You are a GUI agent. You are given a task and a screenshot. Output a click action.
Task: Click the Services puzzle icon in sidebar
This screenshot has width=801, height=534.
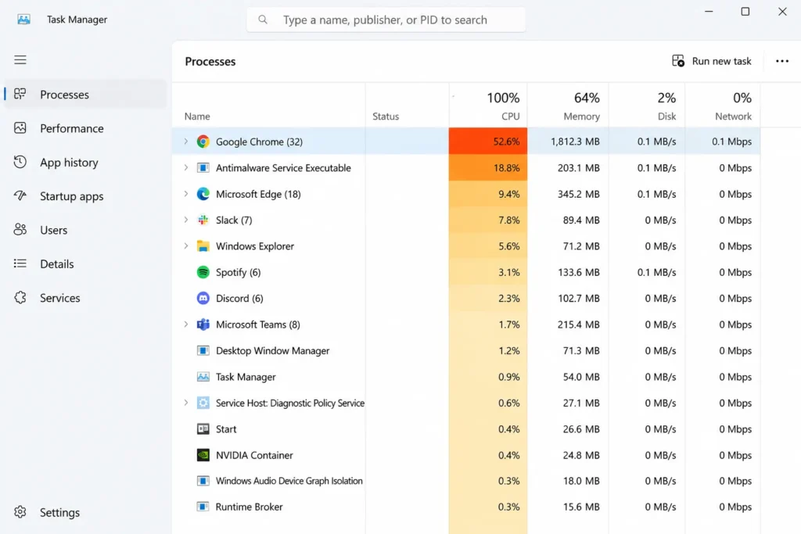coord(20,298)
